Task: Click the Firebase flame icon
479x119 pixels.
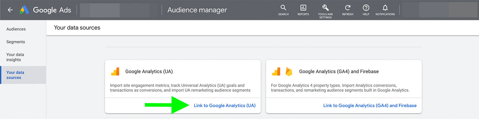Action: (x=289, y=71)
